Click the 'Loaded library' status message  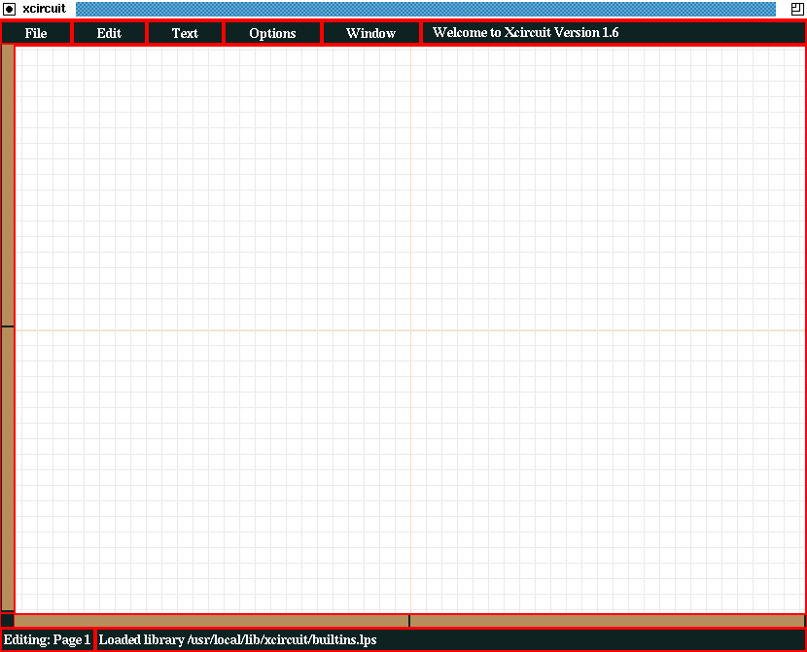tap(238, 639)
